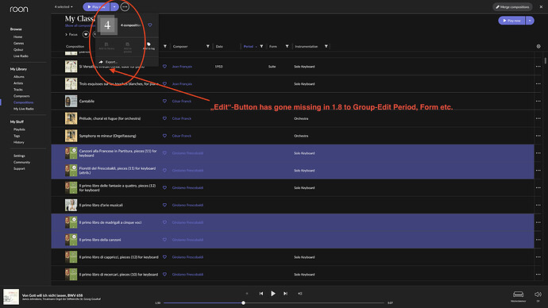
Task: Open the right-side Play now dropdown arrow
Action: [x=530, y=21]
